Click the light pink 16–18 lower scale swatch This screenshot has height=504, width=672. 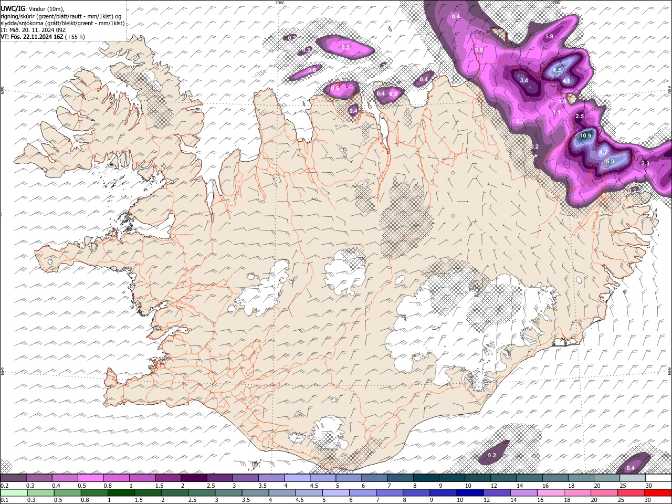pyautogui.click(x=550, y=493)
